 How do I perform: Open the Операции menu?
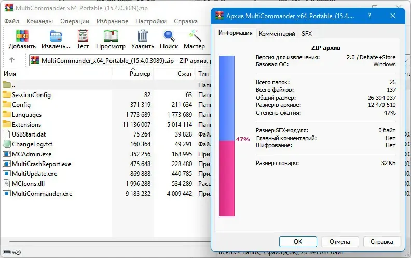[x=75, y=21]
